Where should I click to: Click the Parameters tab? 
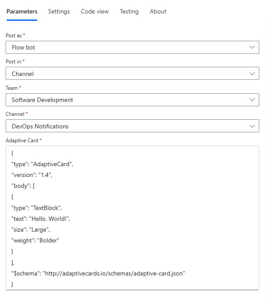tap(22, 12)
